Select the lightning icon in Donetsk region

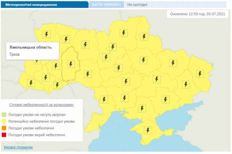186,84
